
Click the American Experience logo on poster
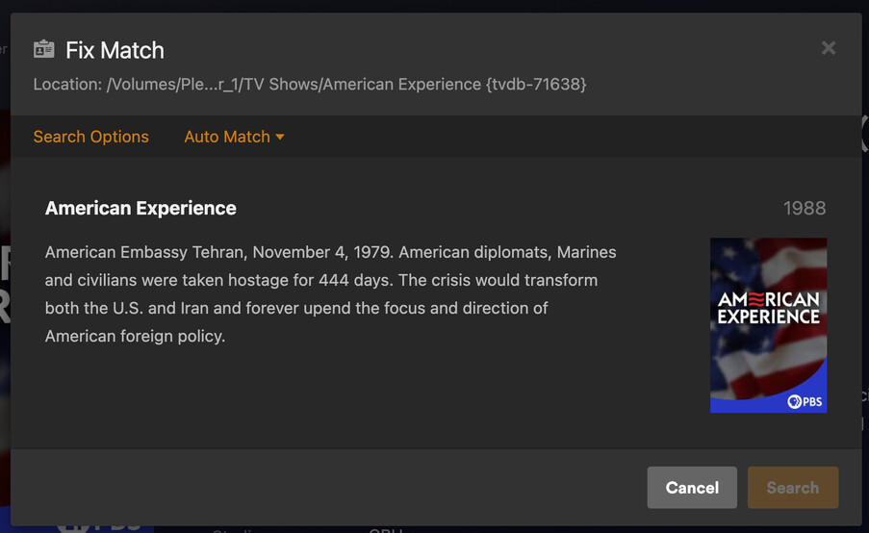(768, 308)
